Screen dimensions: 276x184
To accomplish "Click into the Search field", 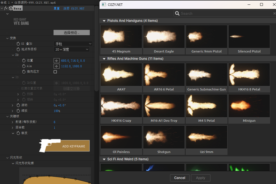I will pyautogui.click(x=225, y=13).
